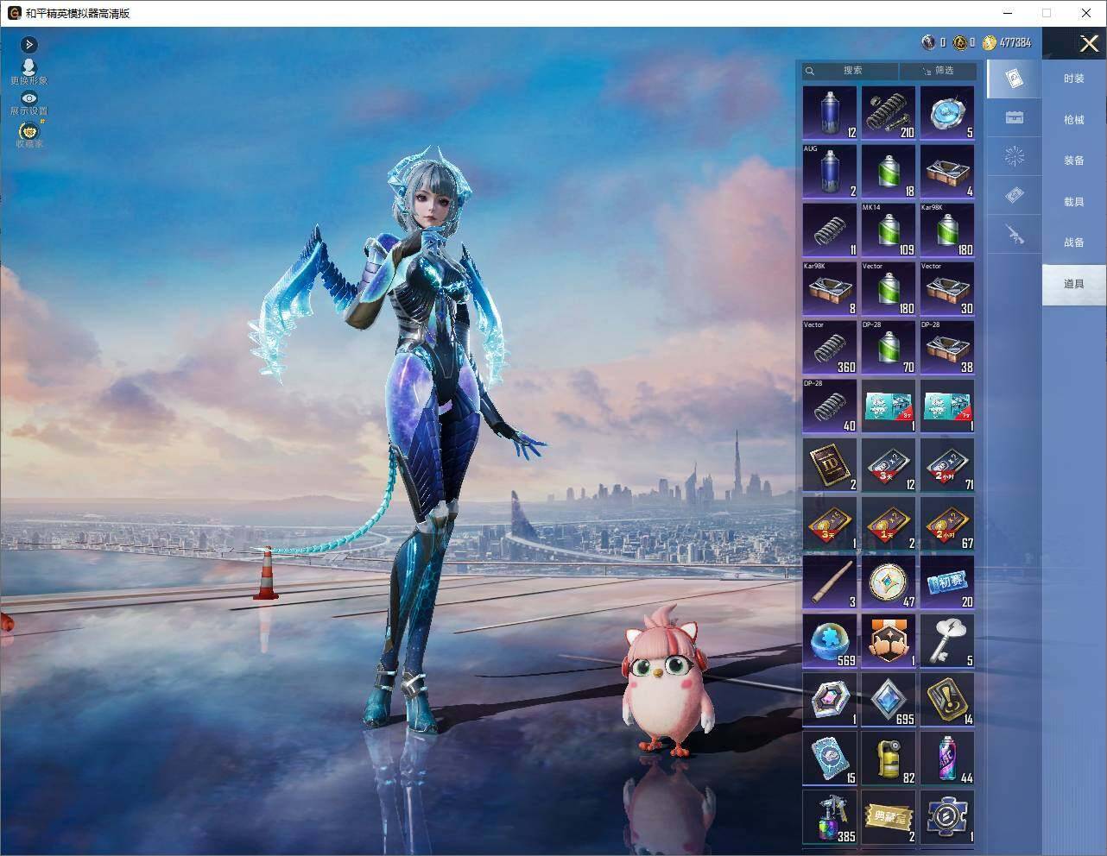Select the card sub-category icon

(1015, 79)
